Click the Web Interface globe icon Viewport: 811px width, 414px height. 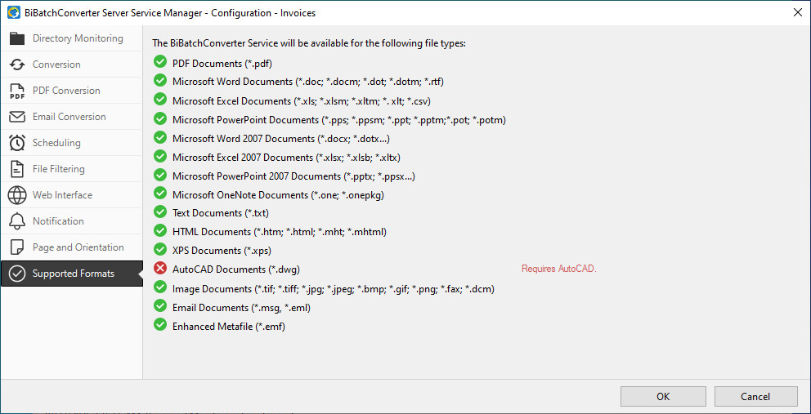[x=17, y=195]
